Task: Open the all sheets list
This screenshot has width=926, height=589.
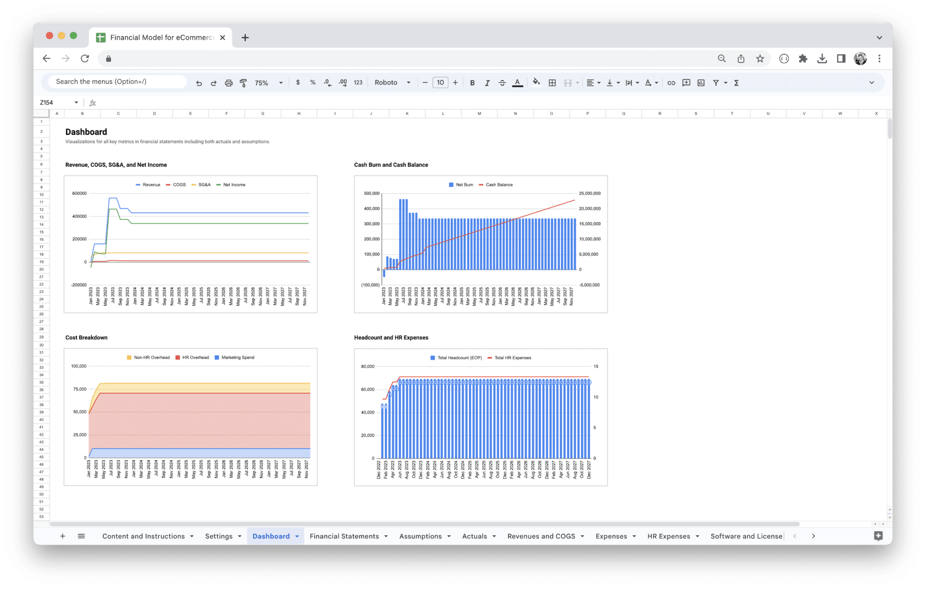Action: pos(81,536)
